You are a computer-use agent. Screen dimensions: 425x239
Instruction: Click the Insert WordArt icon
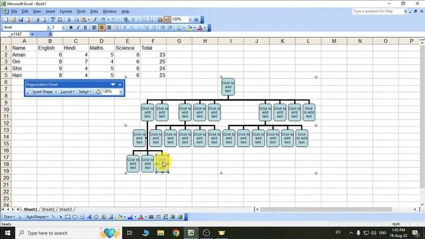pyautogui.click(x=89, y=217)
